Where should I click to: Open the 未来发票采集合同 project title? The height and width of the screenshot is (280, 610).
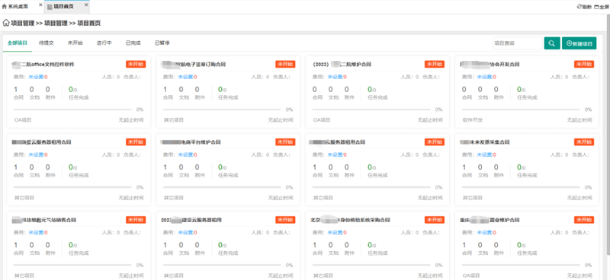click(x=484, y=142)
